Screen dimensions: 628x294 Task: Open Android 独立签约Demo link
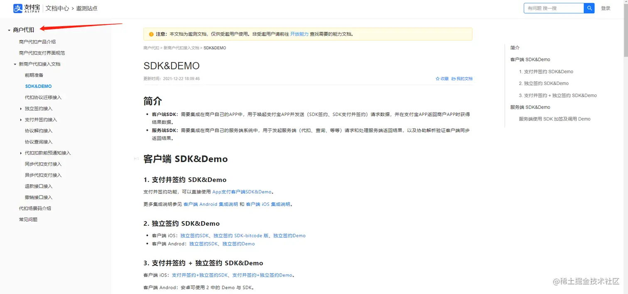(238, 244)
